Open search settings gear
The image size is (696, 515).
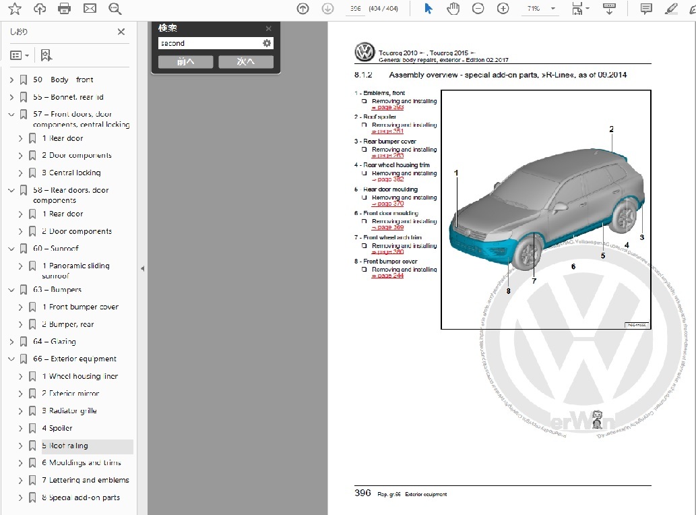click(x=267, y=43)
